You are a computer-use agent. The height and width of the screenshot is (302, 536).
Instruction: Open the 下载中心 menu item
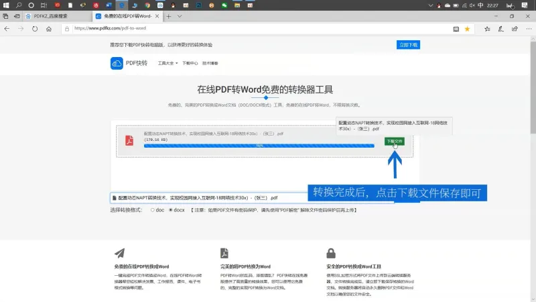[190, 63]
